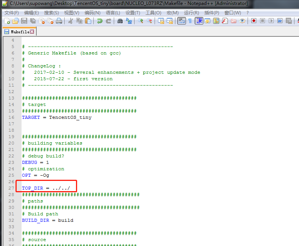Click the Play macro icon
Screen dimensions: 299x246
pyautogui.click(x=271, y=21)
